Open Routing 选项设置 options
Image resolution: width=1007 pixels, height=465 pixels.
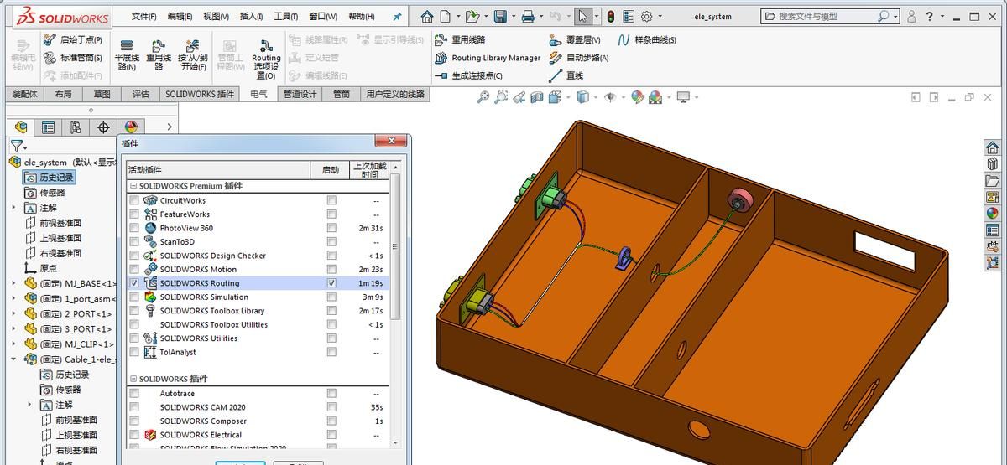click(x=266, y=58)
